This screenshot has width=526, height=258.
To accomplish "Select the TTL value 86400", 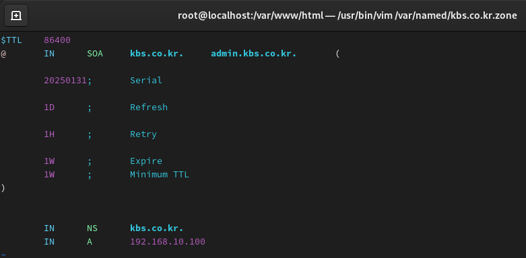I will coord(57,40).
